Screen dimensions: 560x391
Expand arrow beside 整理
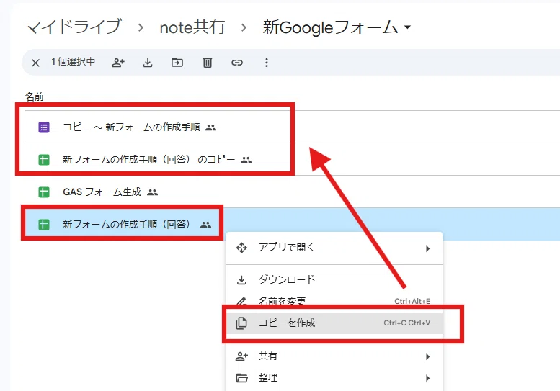click(x=427, y=378)
